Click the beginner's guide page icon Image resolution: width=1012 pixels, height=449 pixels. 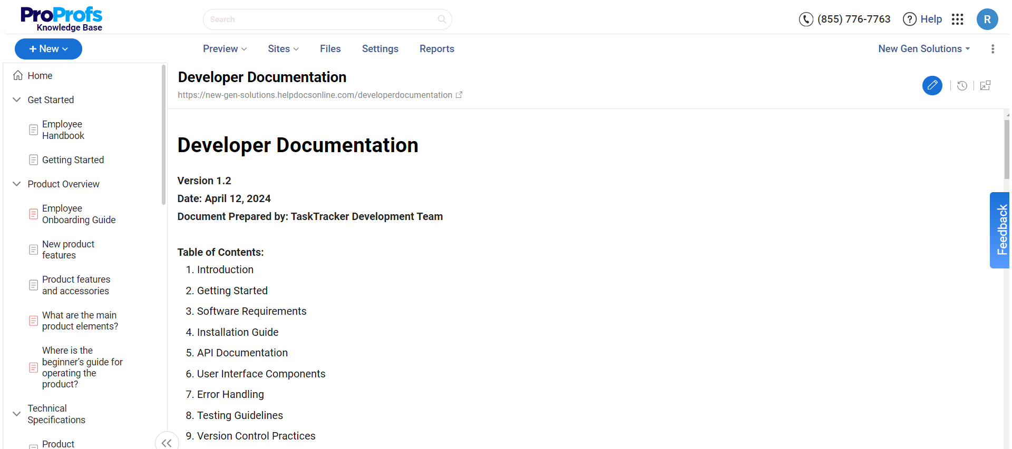point(34,367)
